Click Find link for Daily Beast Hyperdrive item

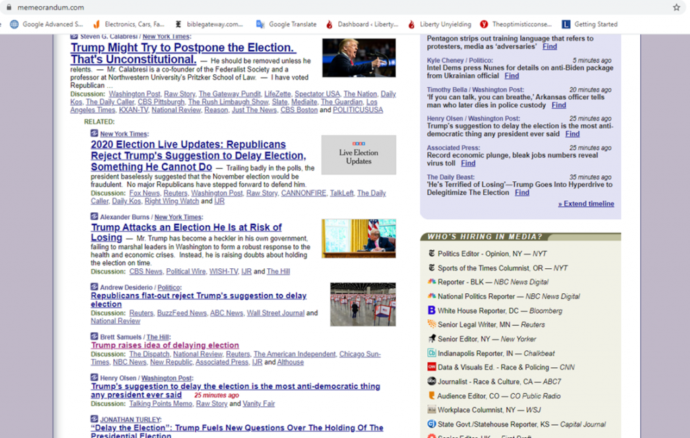coord(522,192)
